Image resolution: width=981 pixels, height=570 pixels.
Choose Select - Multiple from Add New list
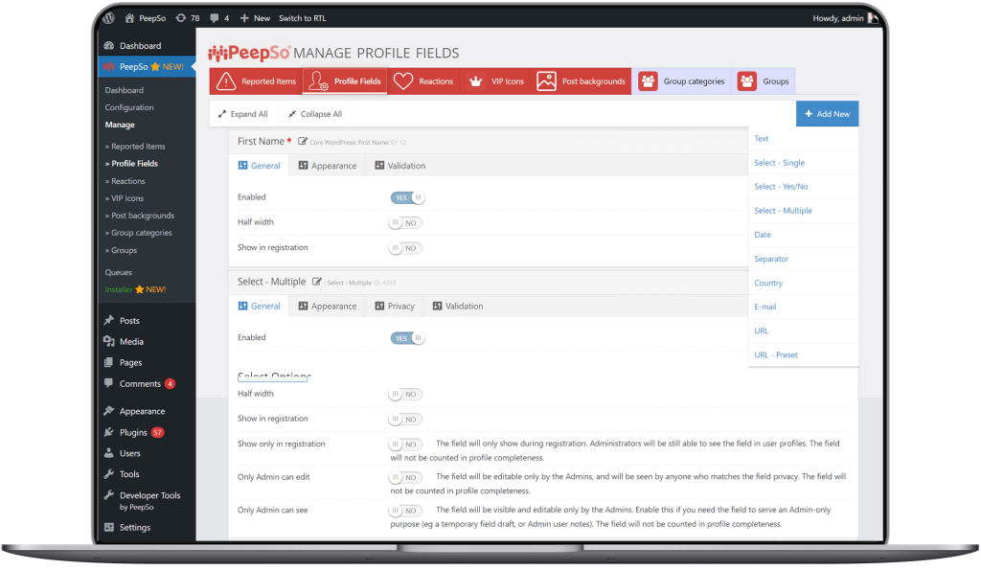[804, 211]
